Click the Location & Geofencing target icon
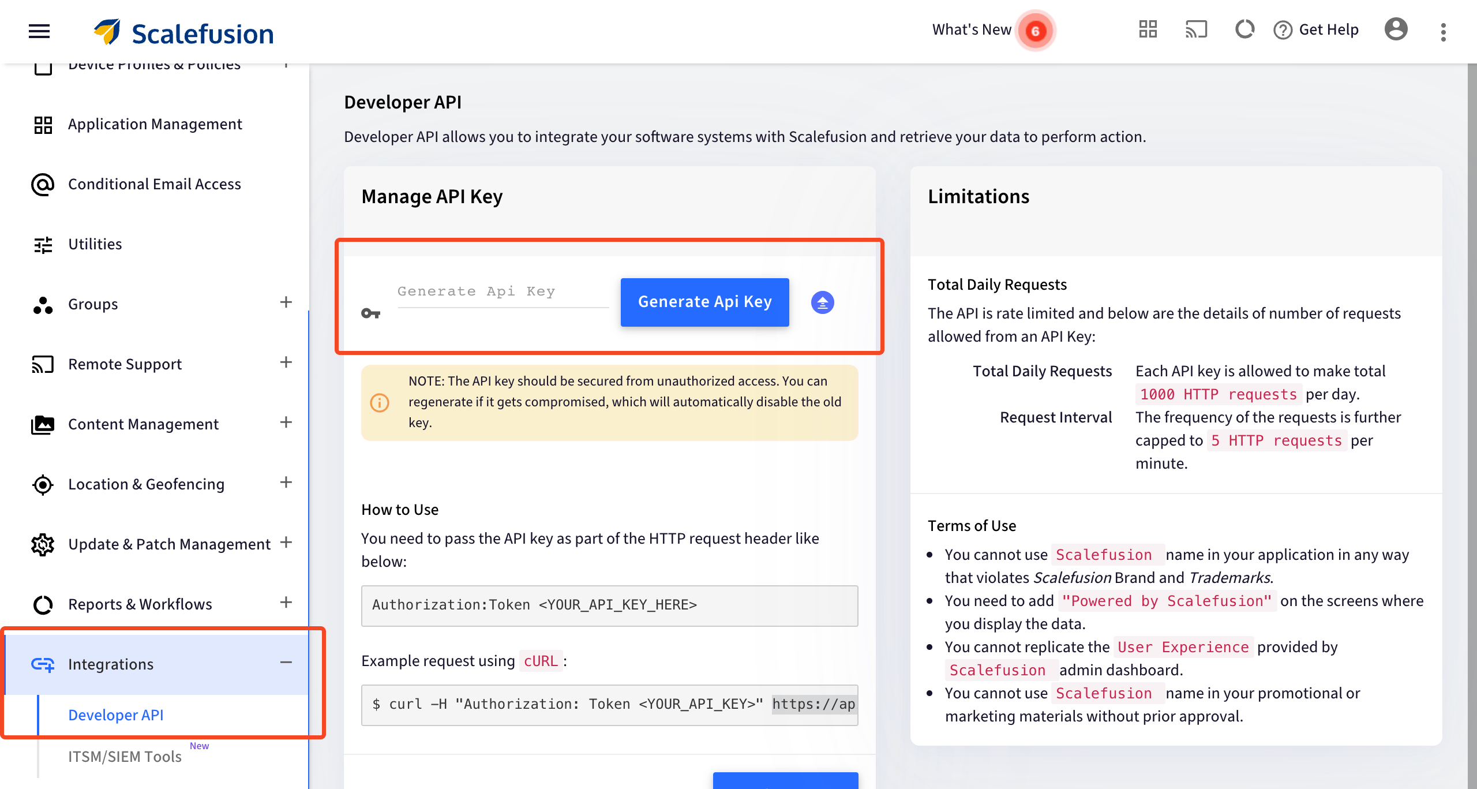The width and height of the screenshot is (1477, 789). click(x=43, y=485)
